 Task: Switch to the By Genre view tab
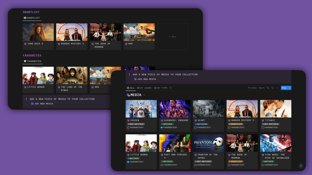pyautogui.click(x=144, y=88)
